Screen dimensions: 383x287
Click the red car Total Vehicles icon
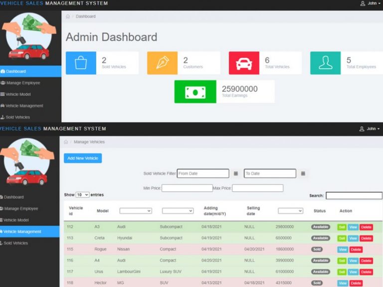pos(244,63)
